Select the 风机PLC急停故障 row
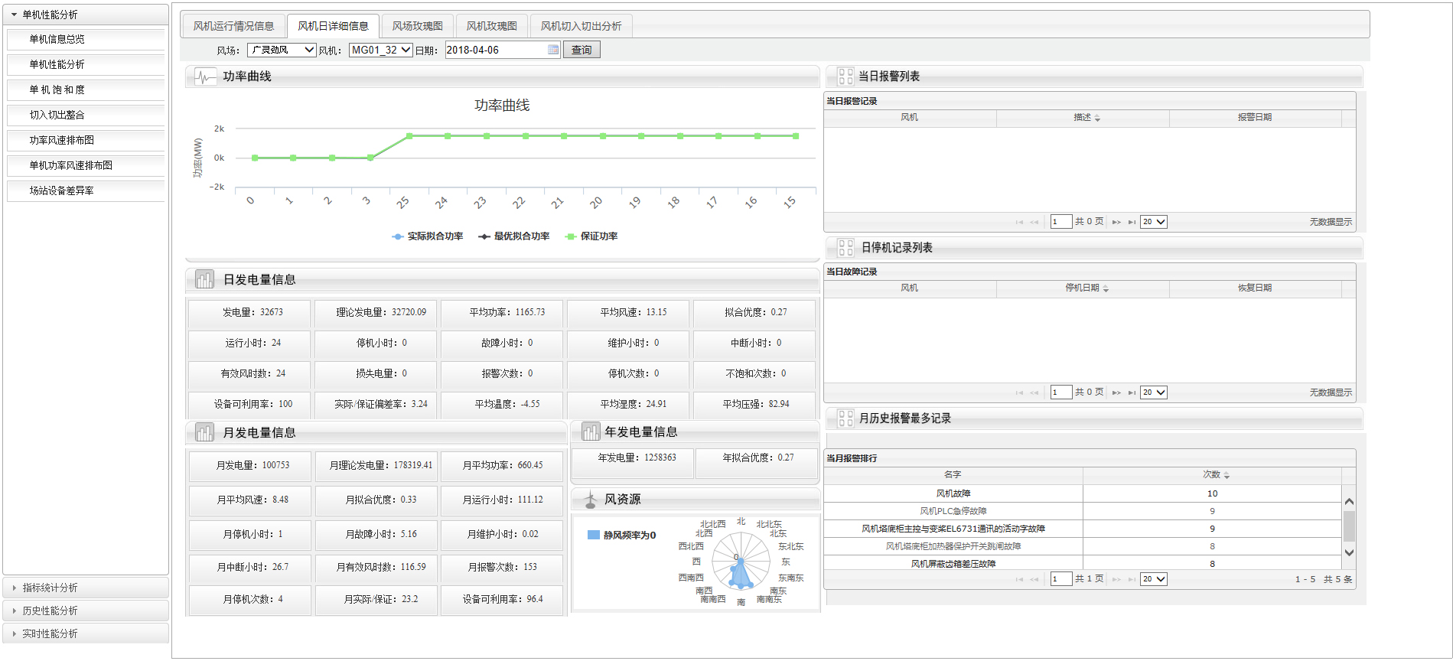1453x661 pixels. click(x=1083, y=511)
